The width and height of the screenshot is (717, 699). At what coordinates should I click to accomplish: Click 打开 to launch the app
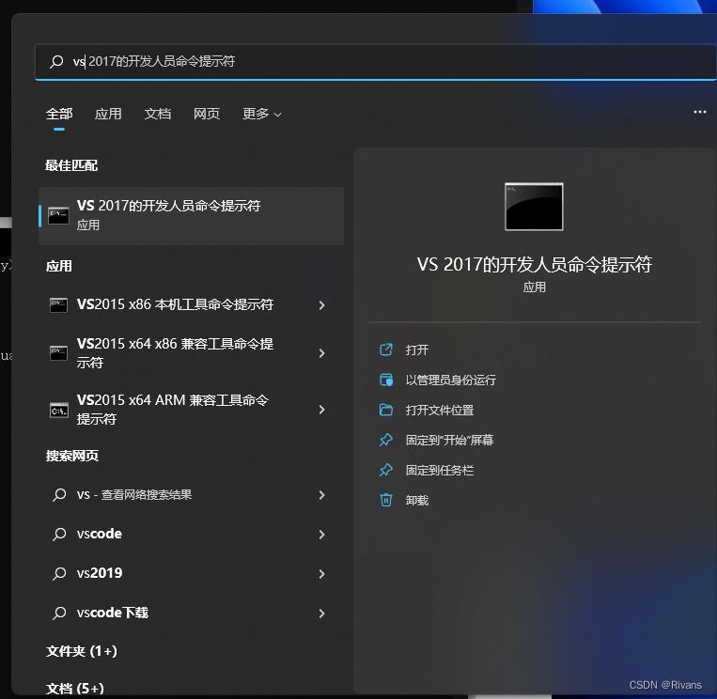pos(417,350)
